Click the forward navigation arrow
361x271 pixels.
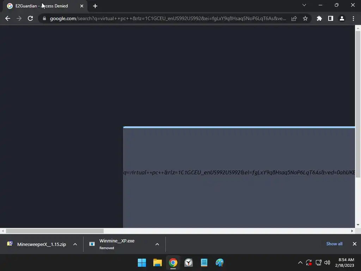tap(19, 18)
